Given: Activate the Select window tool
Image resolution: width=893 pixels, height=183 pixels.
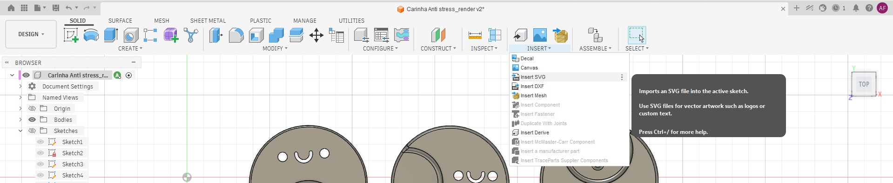Looking at the screenshot, I should [637, 35].
